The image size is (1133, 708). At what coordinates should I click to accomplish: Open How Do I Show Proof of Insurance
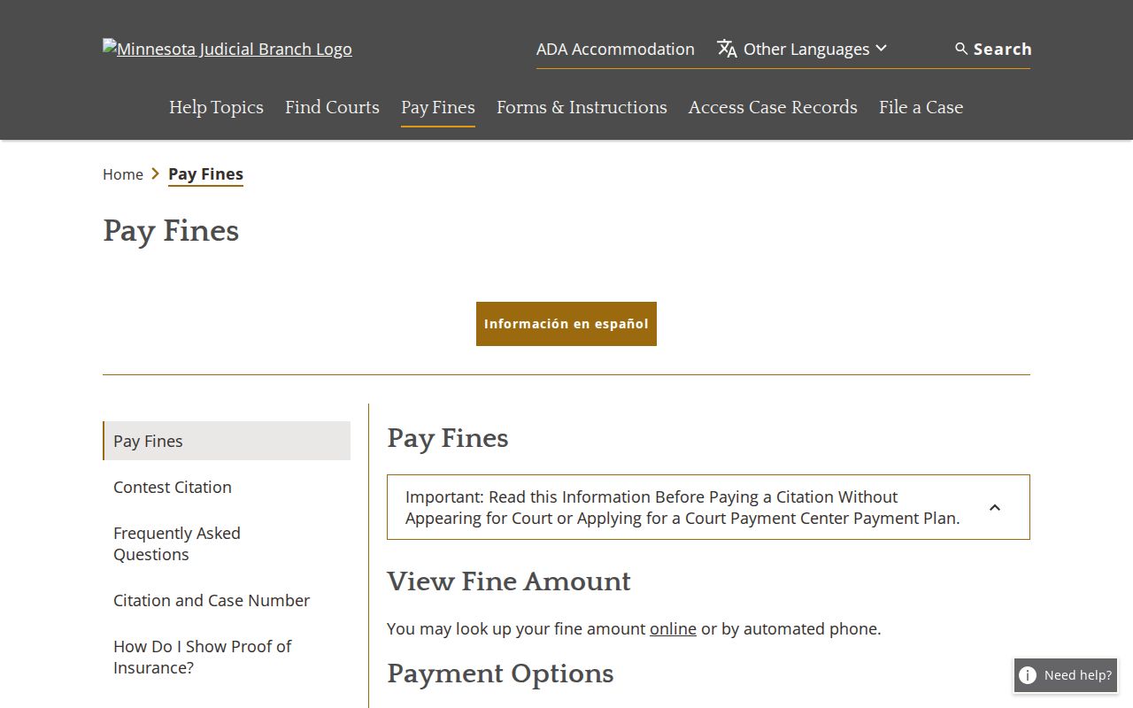click(203, 657)
